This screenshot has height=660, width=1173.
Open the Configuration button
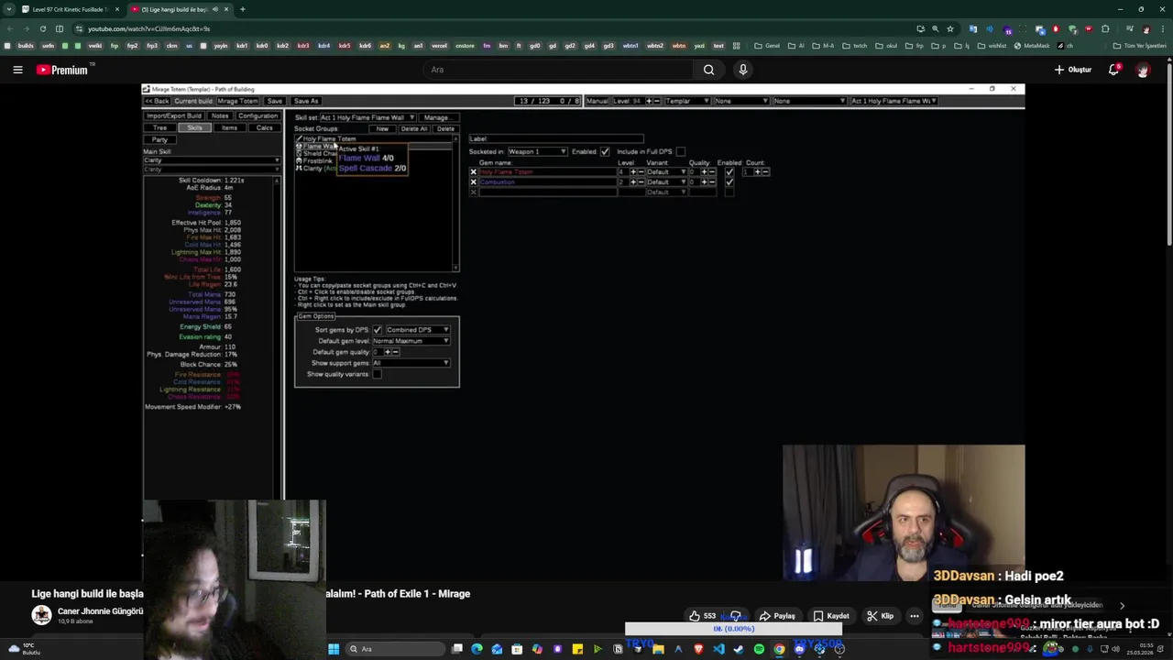click(x=258, y=116)
